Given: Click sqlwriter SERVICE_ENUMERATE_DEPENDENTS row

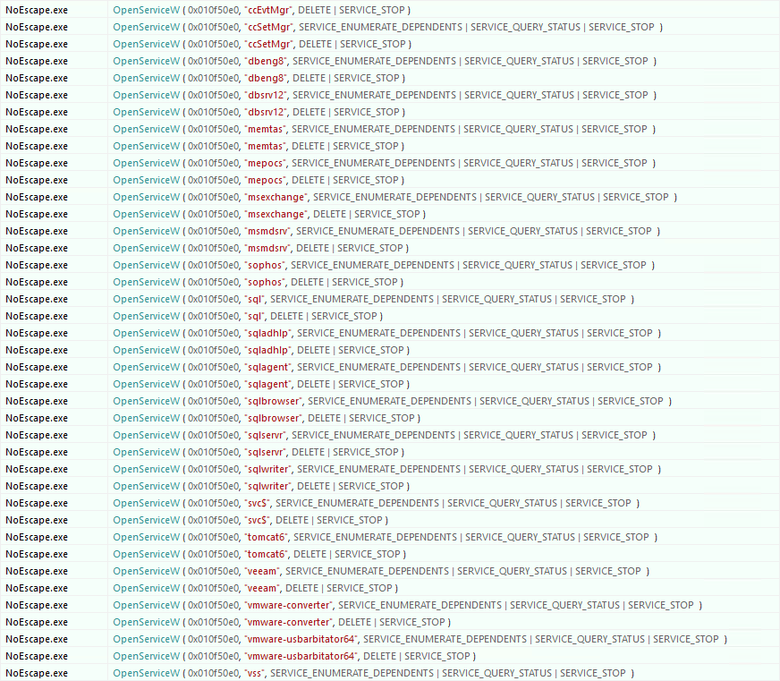Looking at the screenshot, I should tap(390, 469).
